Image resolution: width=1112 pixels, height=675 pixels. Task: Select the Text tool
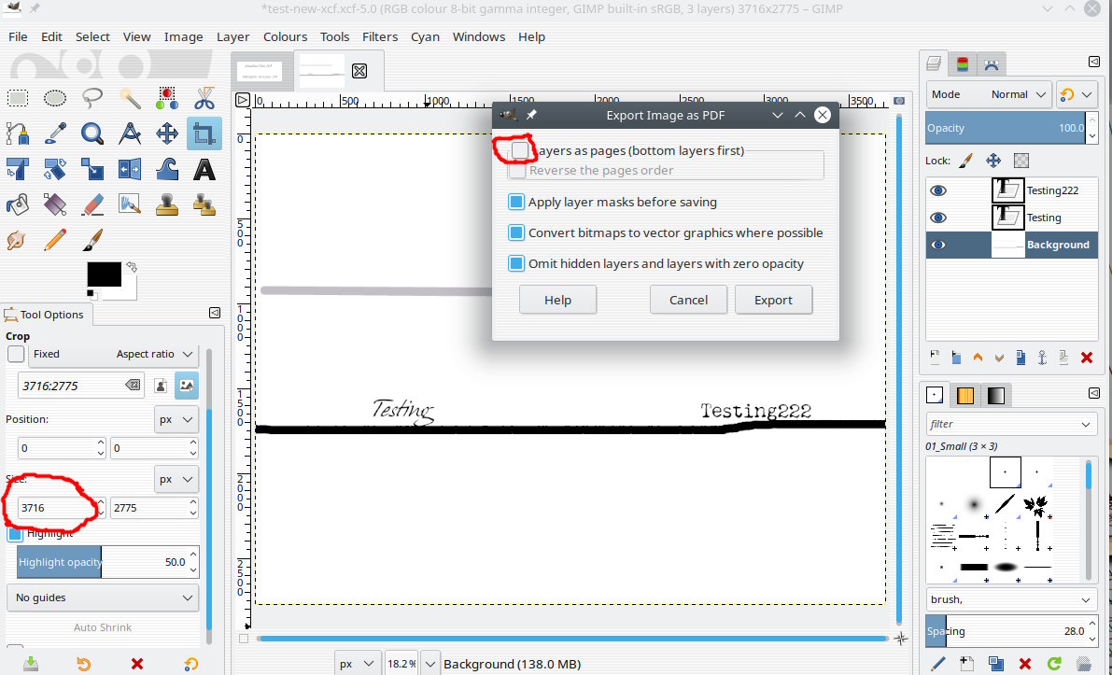(204, 170)
